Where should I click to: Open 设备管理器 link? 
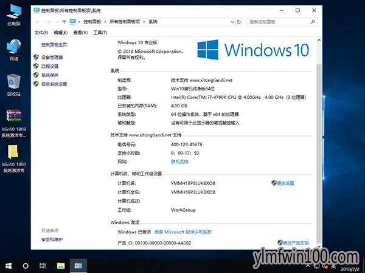(x=52, y=58)
